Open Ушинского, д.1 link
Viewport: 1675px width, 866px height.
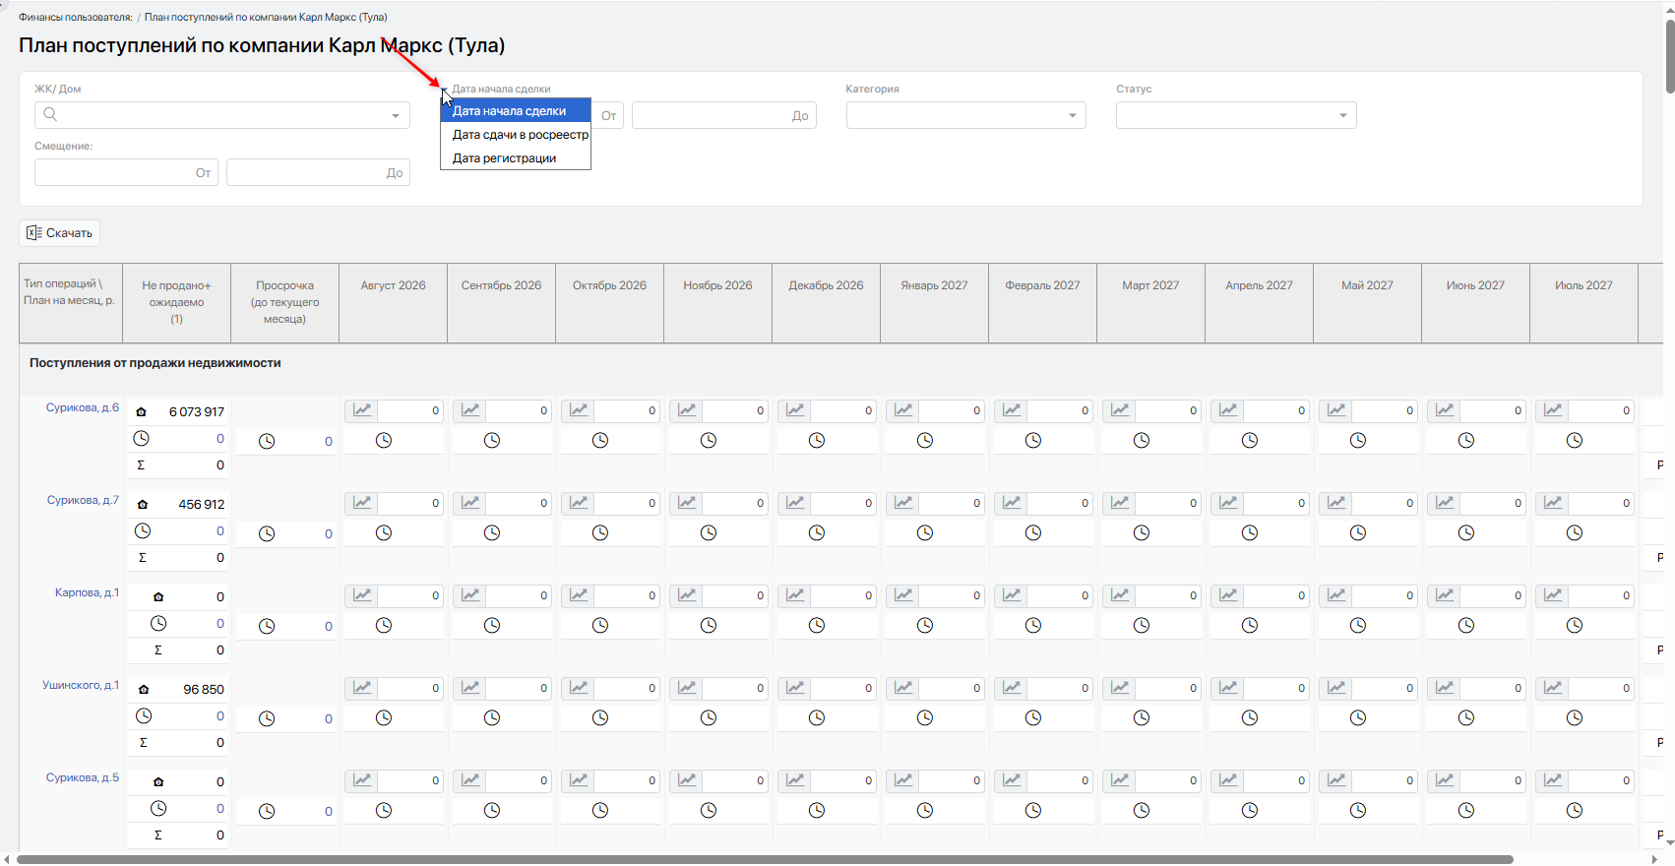pos(81,685)
